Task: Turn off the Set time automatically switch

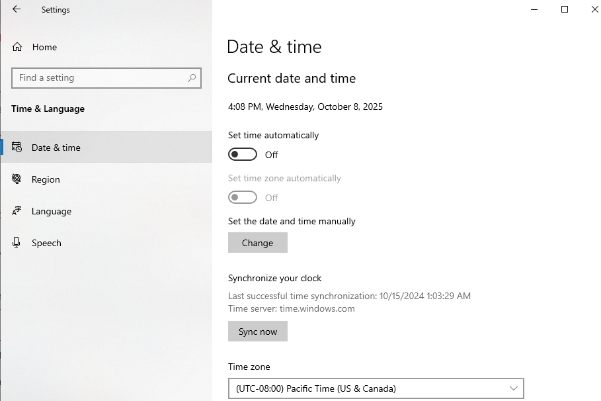Action: [x=242, y=154]
